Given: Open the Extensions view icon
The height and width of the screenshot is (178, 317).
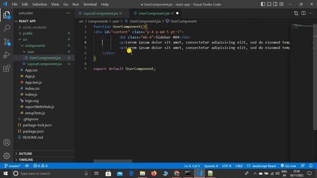Looking at the screenshot, I should coord(6,68).
